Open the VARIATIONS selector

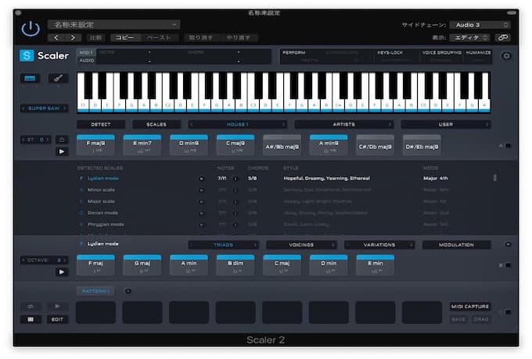(x=379, y=244)
